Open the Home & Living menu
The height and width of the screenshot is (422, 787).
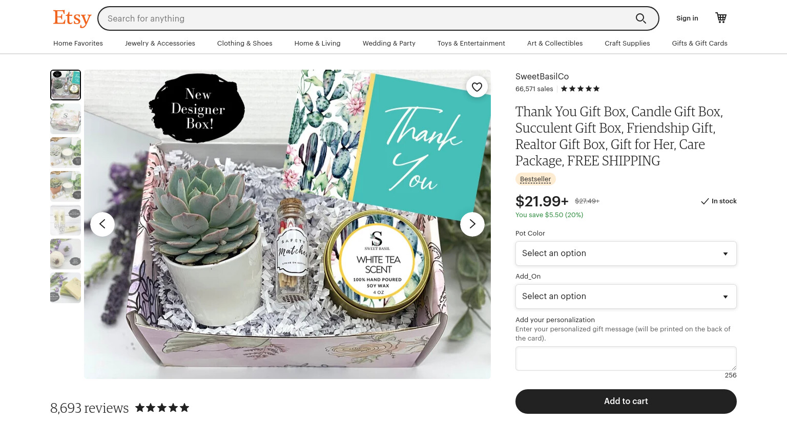(x=317, y=44)
